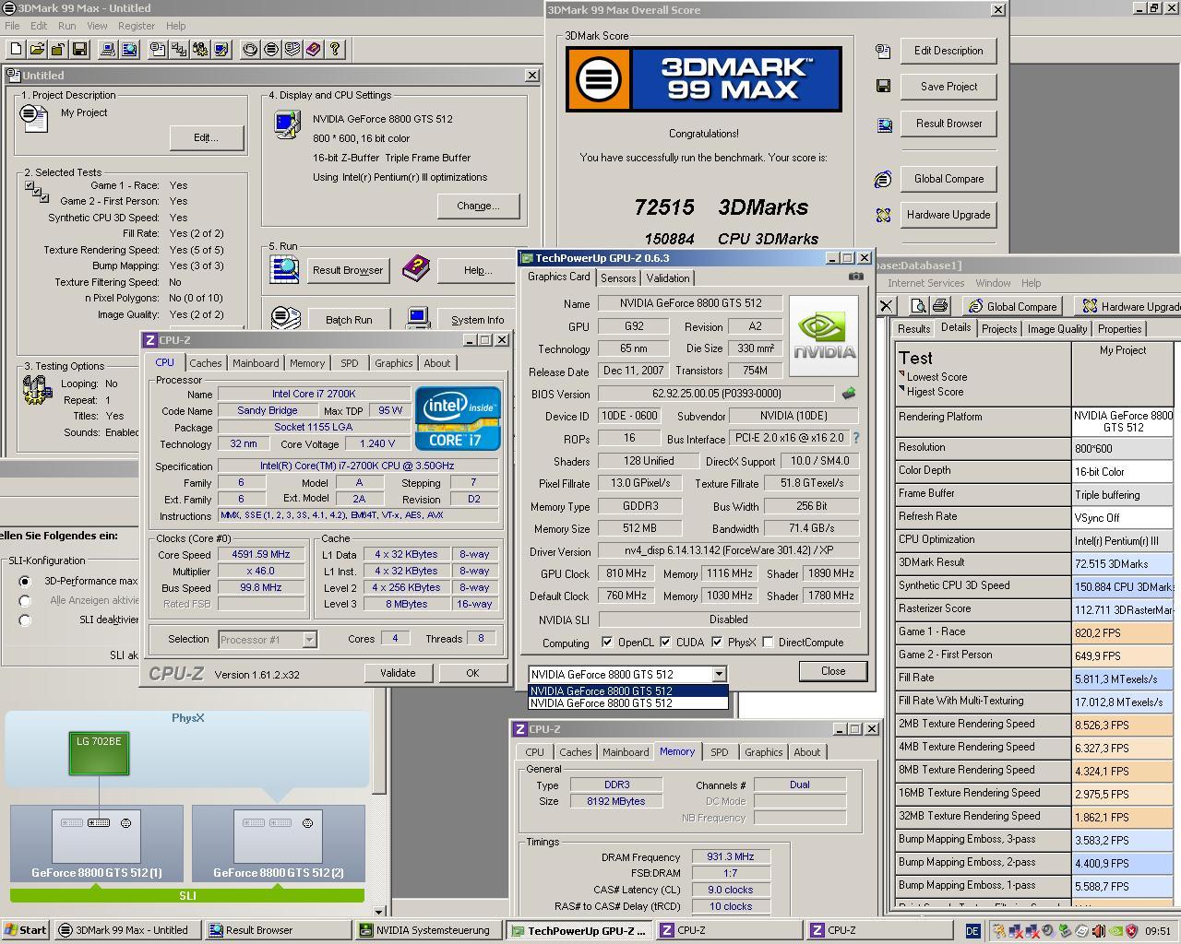This screenshot has height=944, width=1181.
Task: Click the Edit... button in Project Description
Action: coord(207,137)
